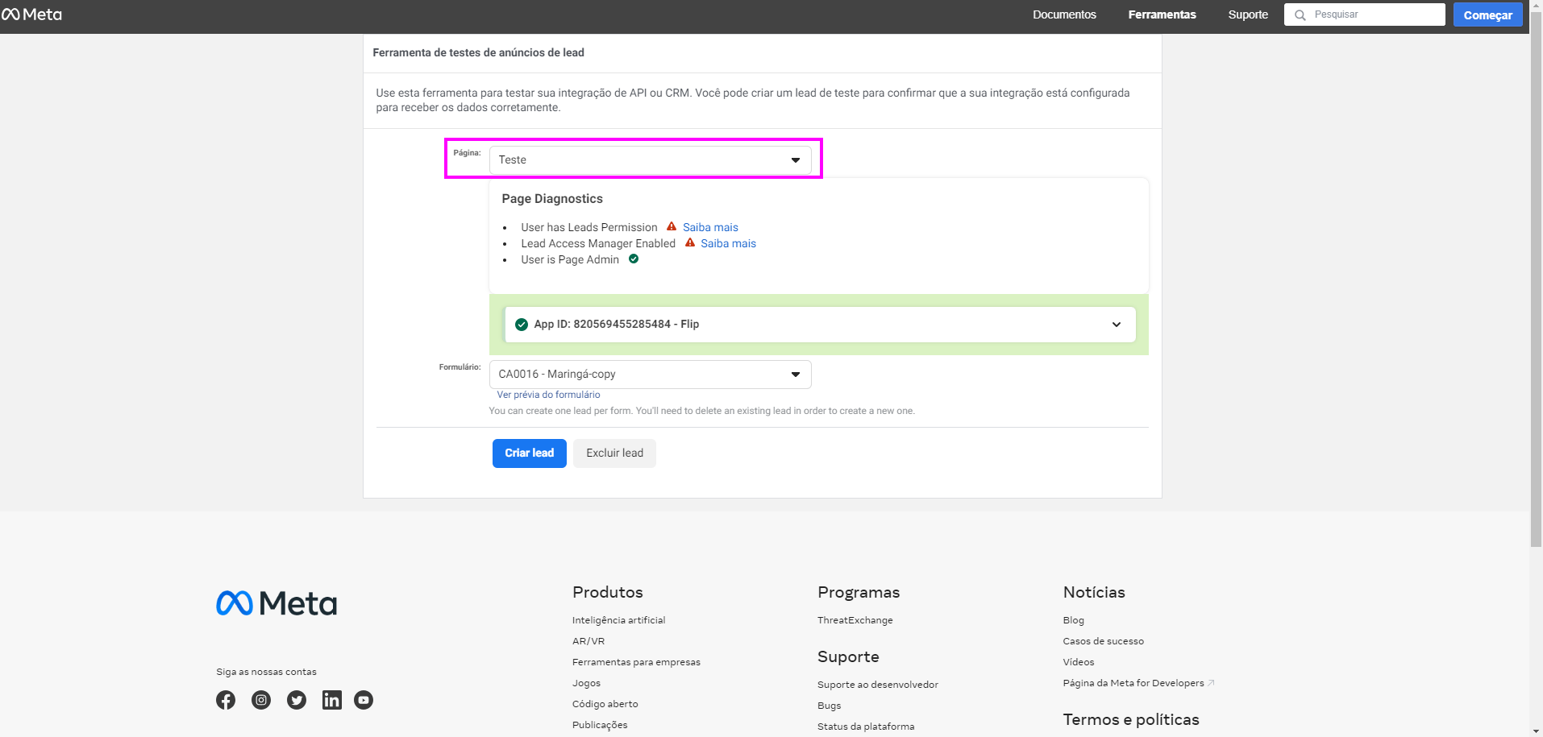Click the Notícias footer heading
The image size is (1543, 737).
point(1093,592)
